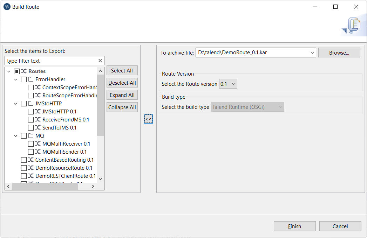Click inside the type filter text field

click(x=49, y=61)
